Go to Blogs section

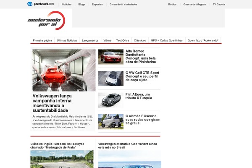[81, 4]
